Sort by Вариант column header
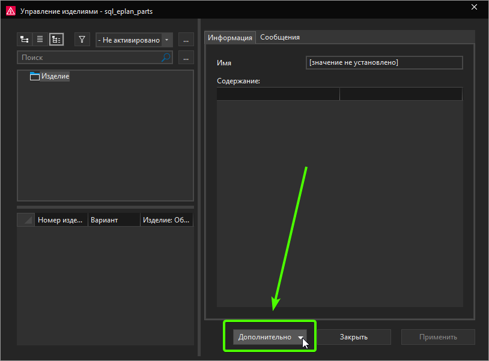Image resolution: width=489 pixels, height=361 pixels. coord(114,220)
